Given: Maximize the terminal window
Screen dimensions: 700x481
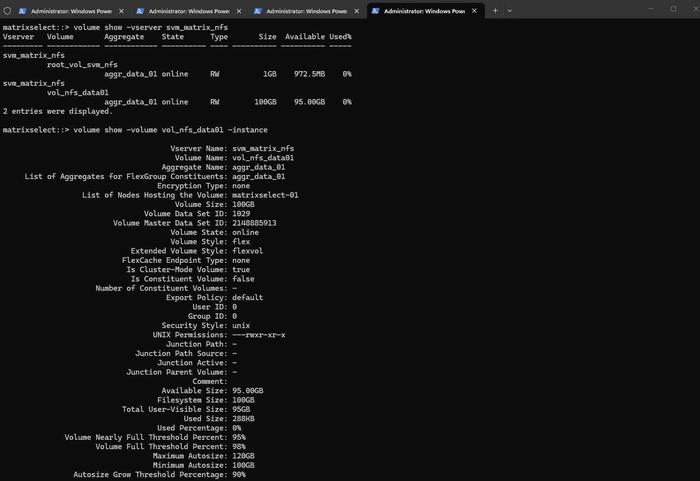Looking at the screenshot, I should point(674,9).
